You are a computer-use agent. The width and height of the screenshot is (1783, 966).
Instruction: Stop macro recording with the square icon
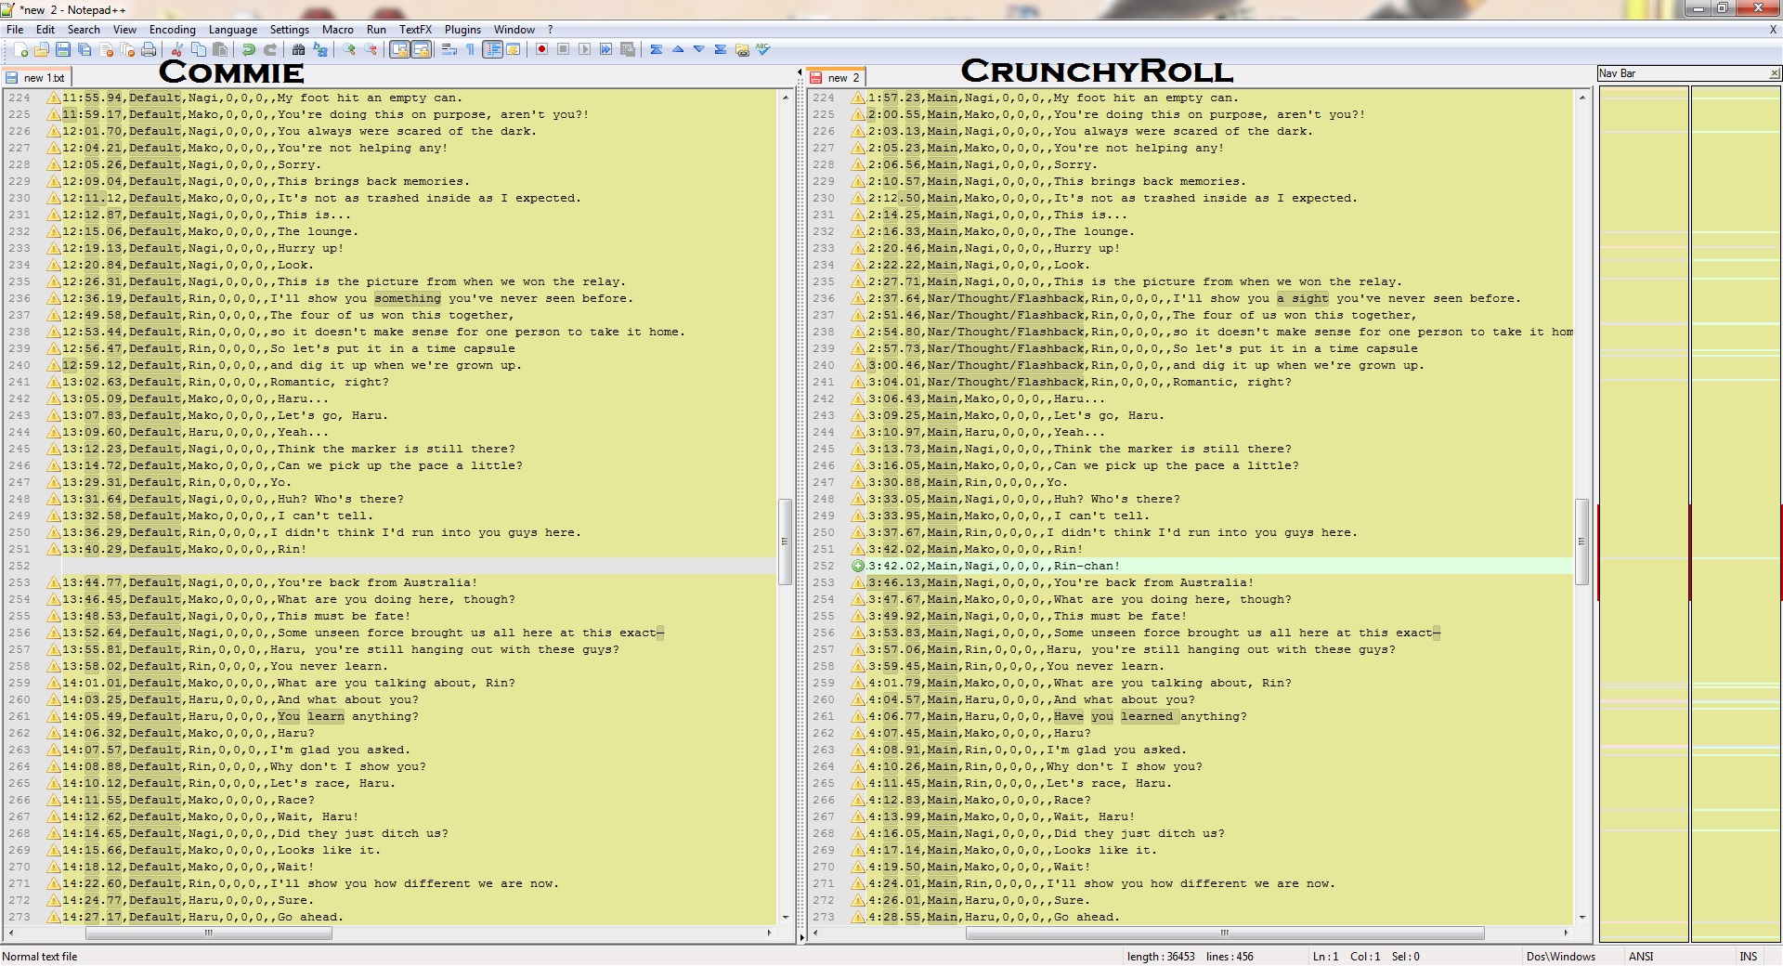[x=563, y=49]
